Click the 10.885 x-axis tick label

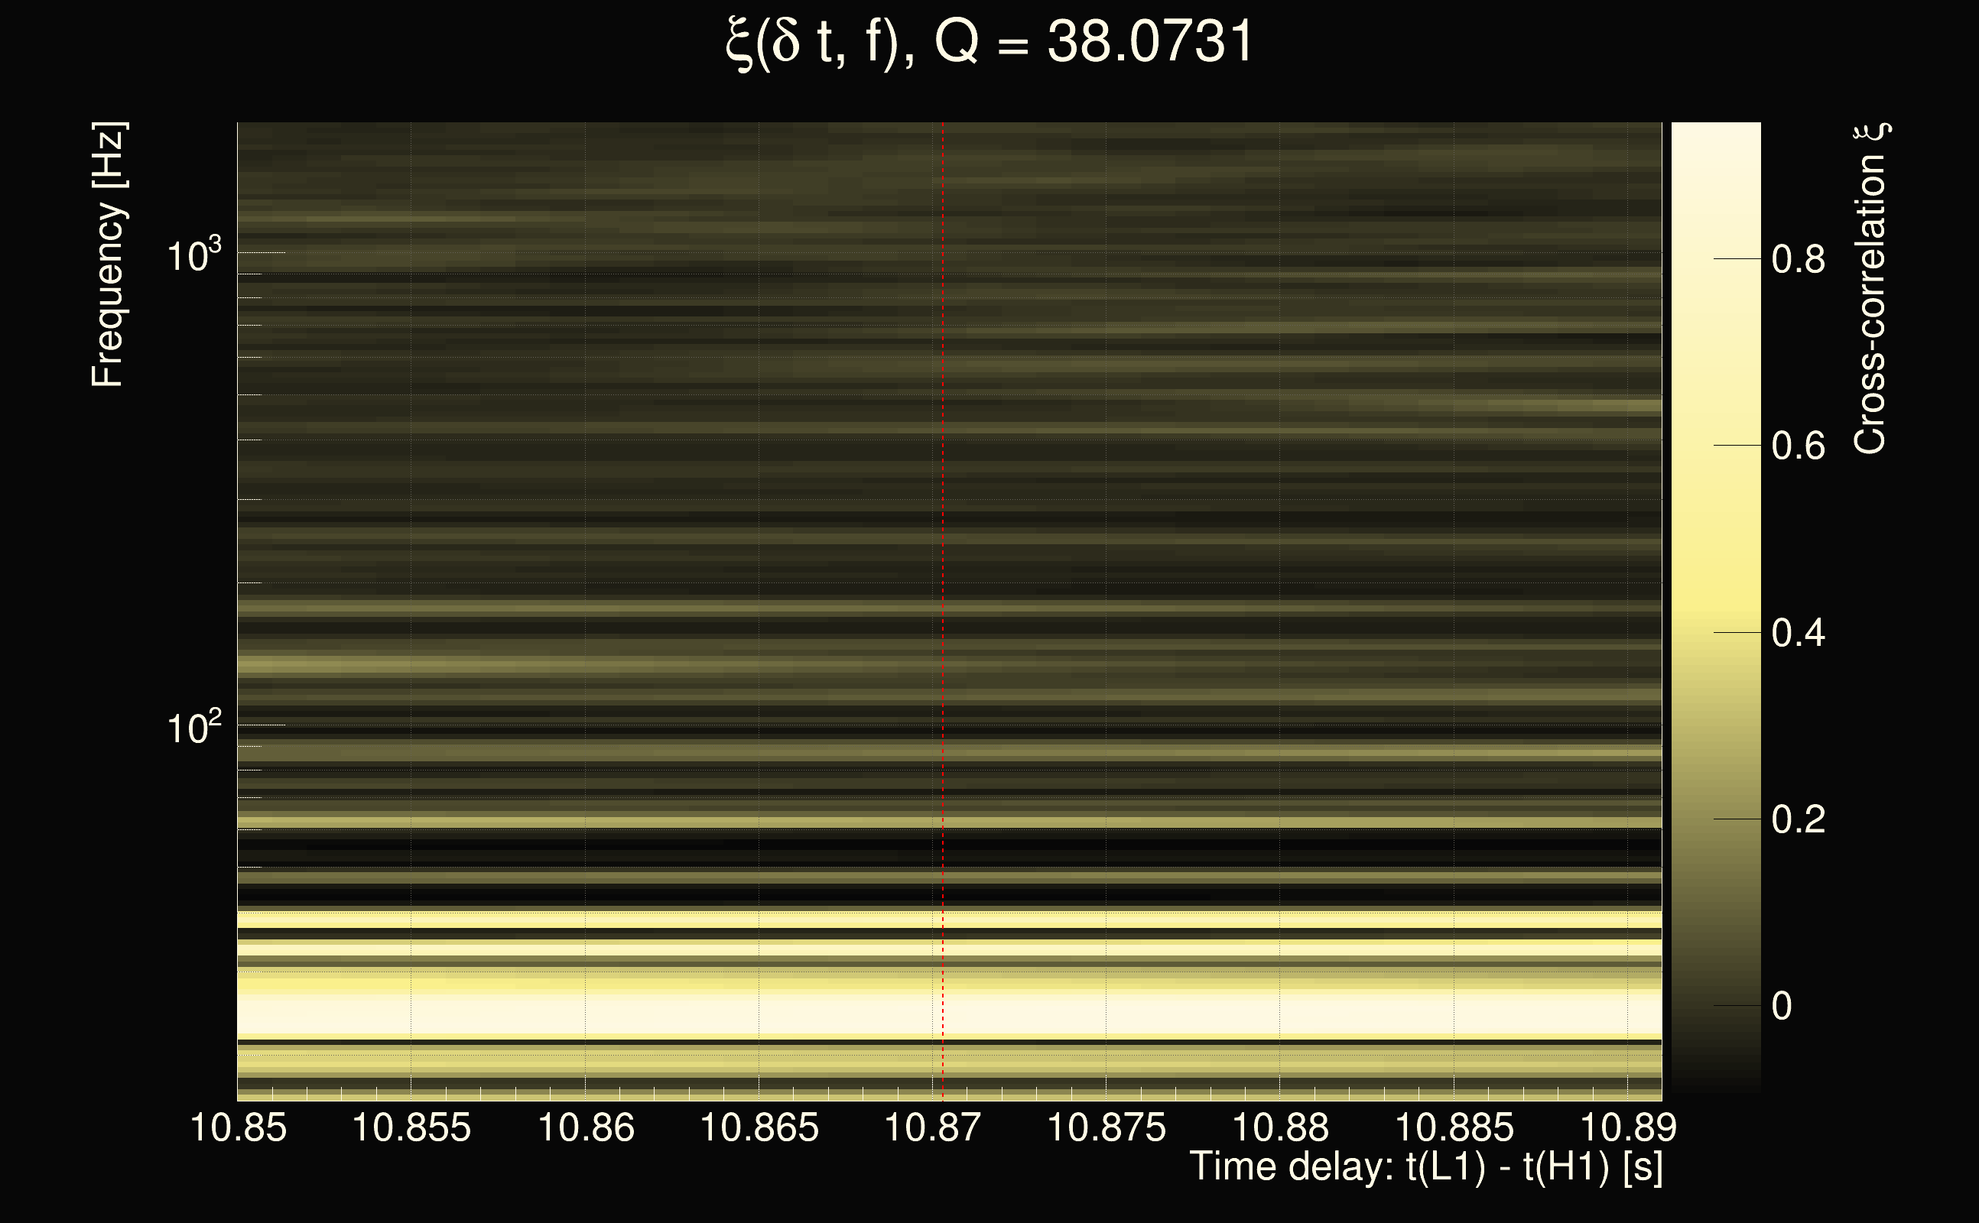click(1454, 1127)
